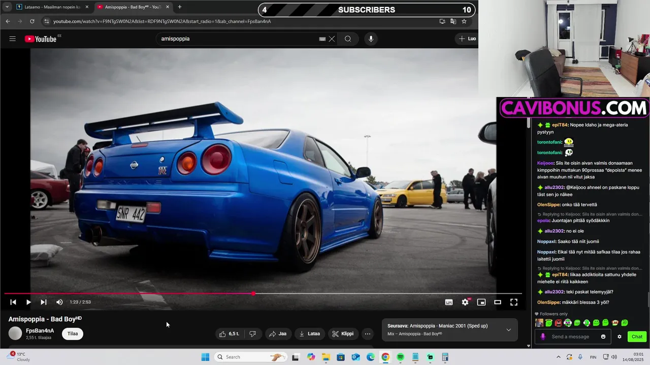
Task: Mute the video volume
Action: tap(59, 302)
